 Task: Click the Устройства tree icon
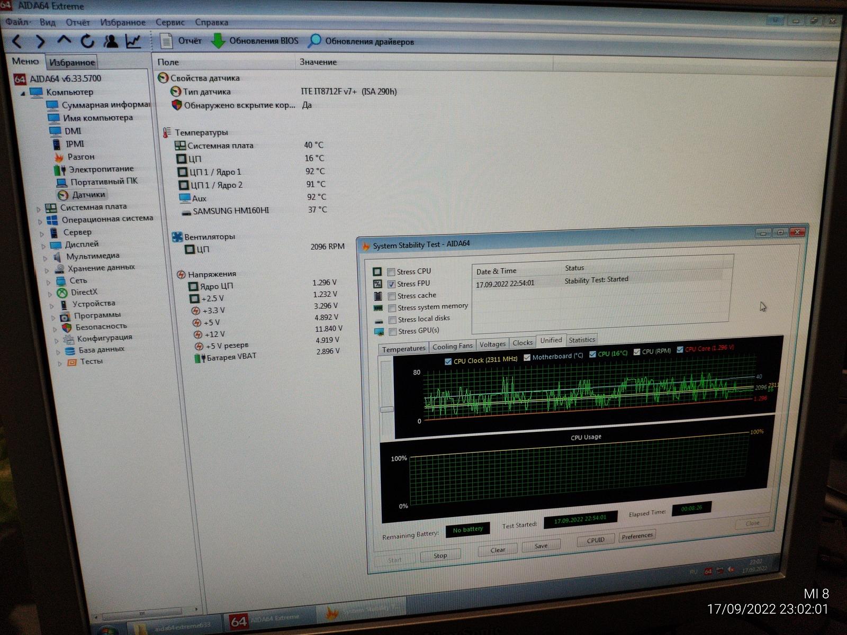[64, 305]
